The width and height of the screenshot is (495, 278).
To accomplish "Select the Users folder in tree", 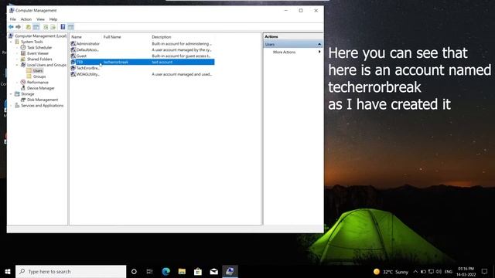I will [38, 70].
